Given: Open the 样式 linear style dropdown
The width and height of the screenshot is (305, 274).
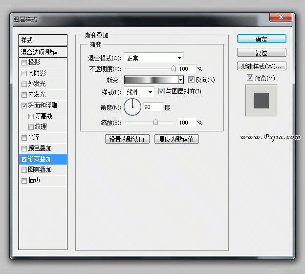Looking at the screenshot, I should coord(139,92).
